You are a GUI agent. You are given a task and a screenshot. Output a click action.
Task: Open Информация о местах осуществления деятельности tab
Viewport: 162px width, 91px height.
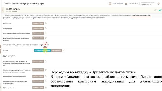coord(83,15)
